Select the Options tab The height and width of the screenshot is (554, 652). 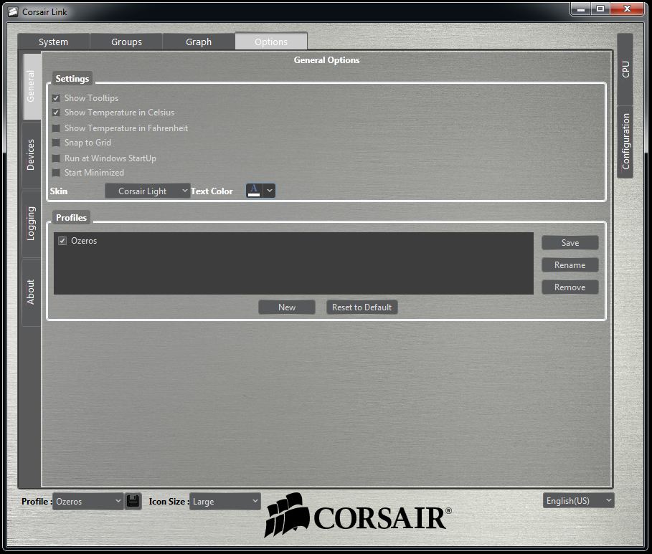(x=271, y=42)
